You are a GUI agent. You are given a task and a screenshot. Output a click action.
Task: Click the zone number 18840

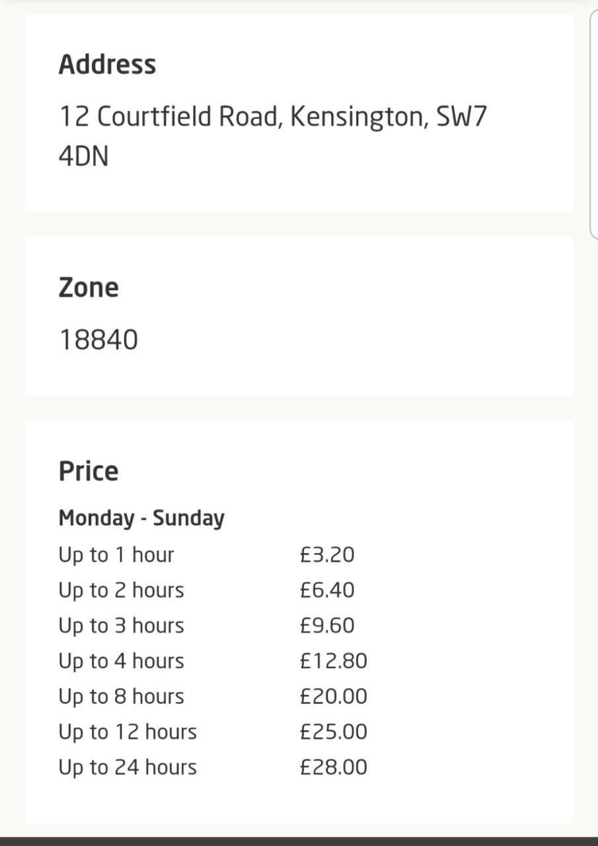(x=98, y=340)
